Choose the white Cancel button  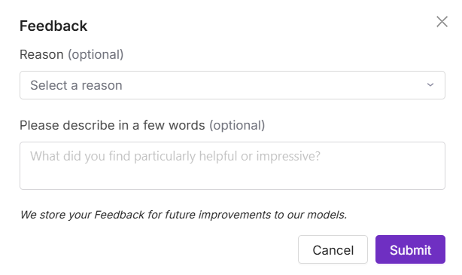click(x=333, y=249)
